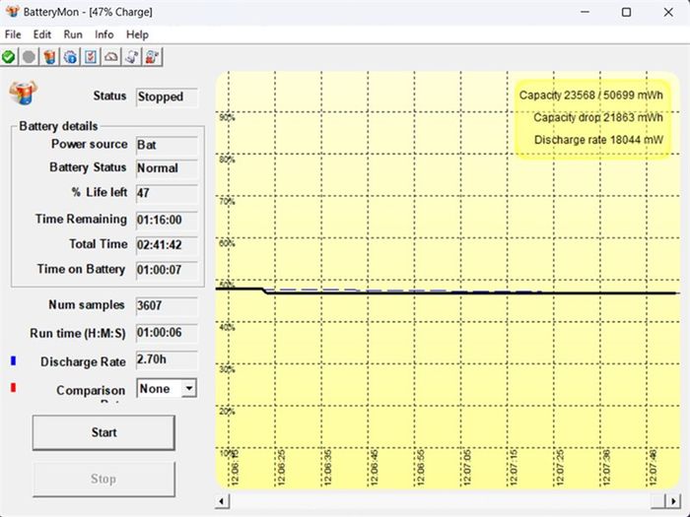This screenshot has height=517, width=690.
Task: Click the gray octagon stop icon in toolbar
Action: (29, 57)
